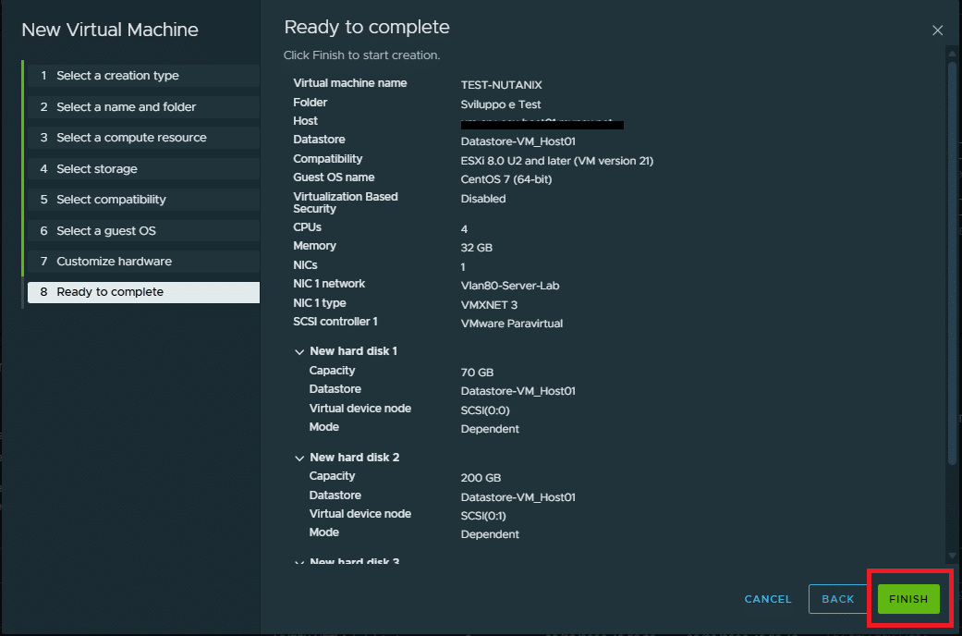Return to step 5 Select compatibility
962x636 pixels.
pos(111,200)
